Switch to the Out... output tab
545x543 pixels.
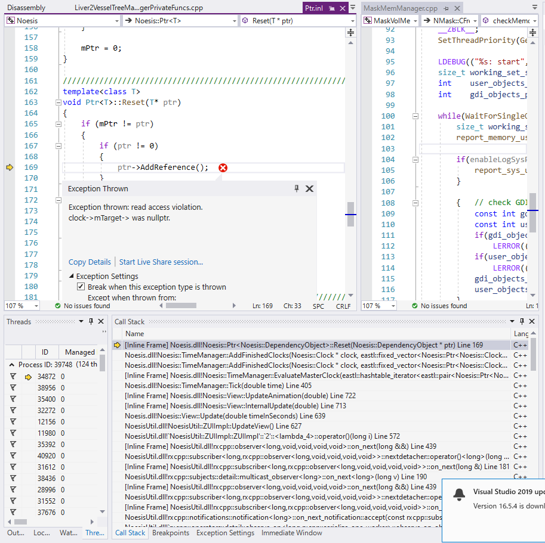coord(16,533)
